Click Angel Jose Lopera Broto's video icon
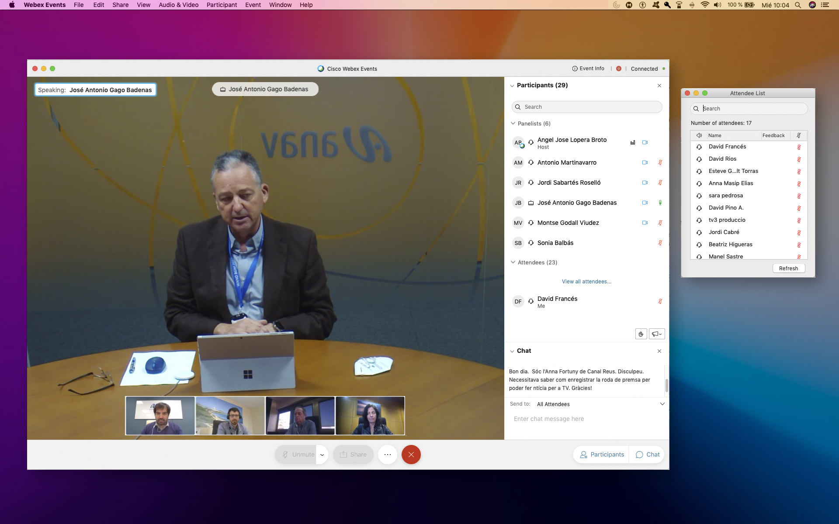The width and height of the screenshot is (839, 524). pos(645,142)
